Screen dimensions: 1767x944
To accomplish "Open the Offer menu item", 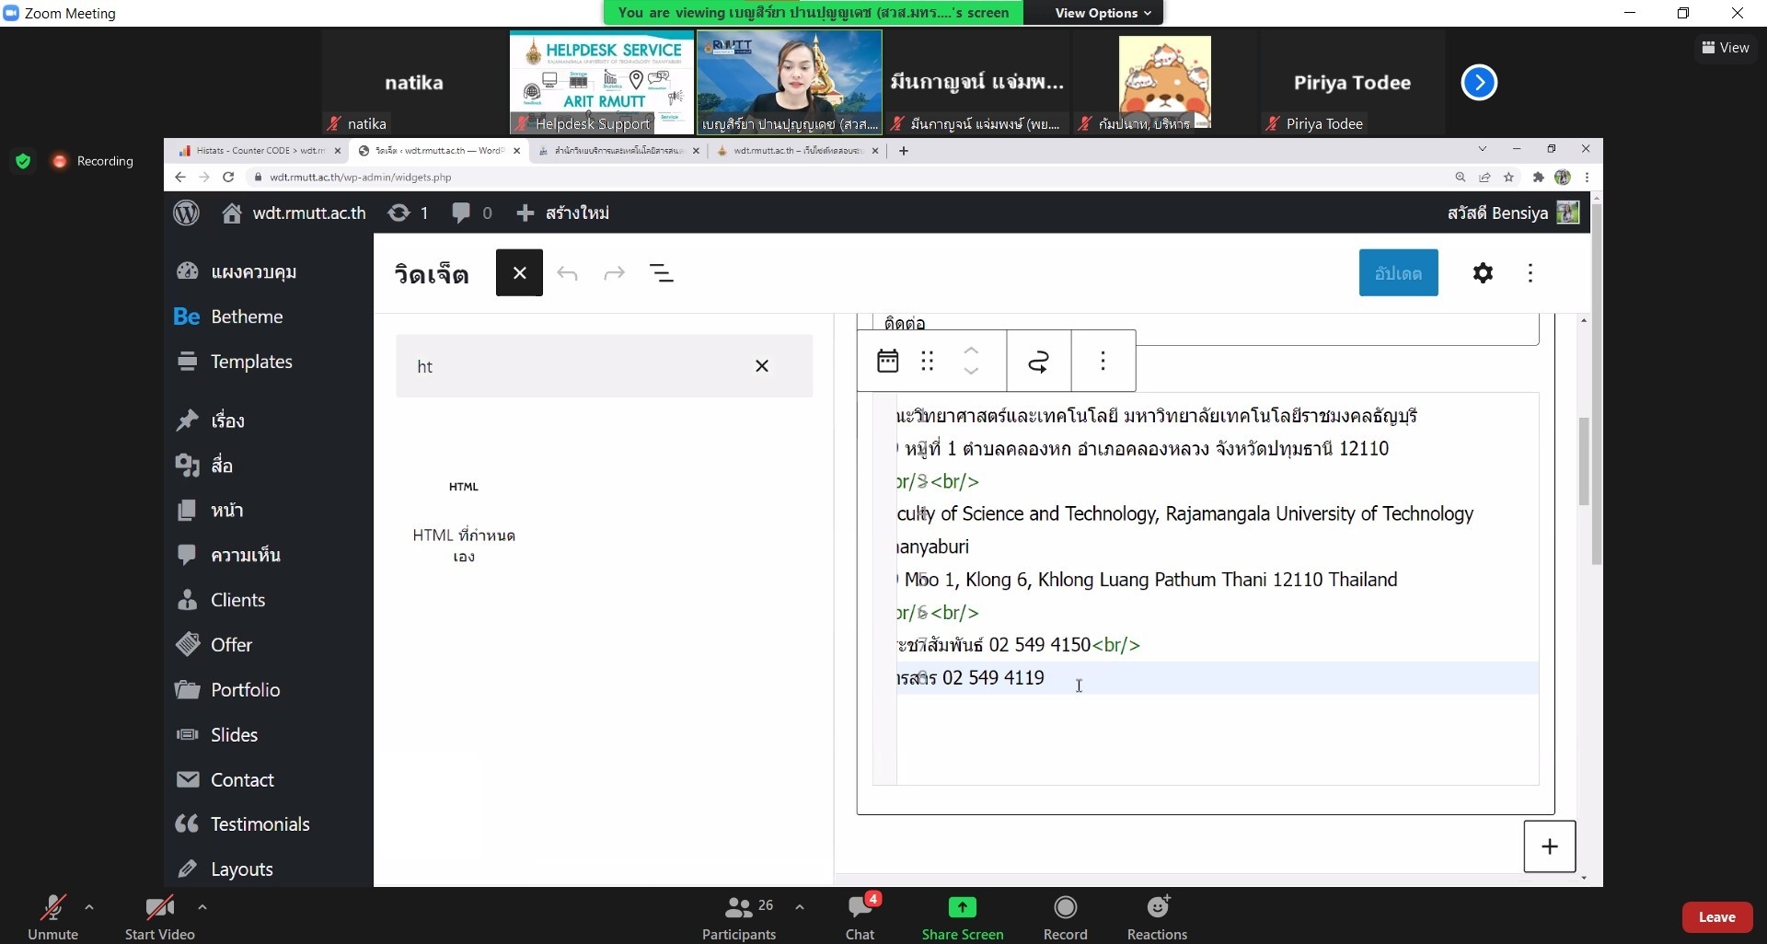I will [x=214, y=645].
